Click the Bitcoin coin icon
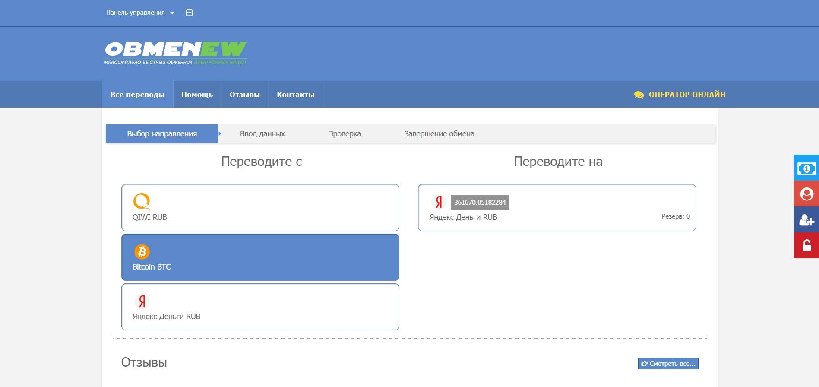Image resolution: width=819 pixels, height=387 pixels. click(142, 251)
